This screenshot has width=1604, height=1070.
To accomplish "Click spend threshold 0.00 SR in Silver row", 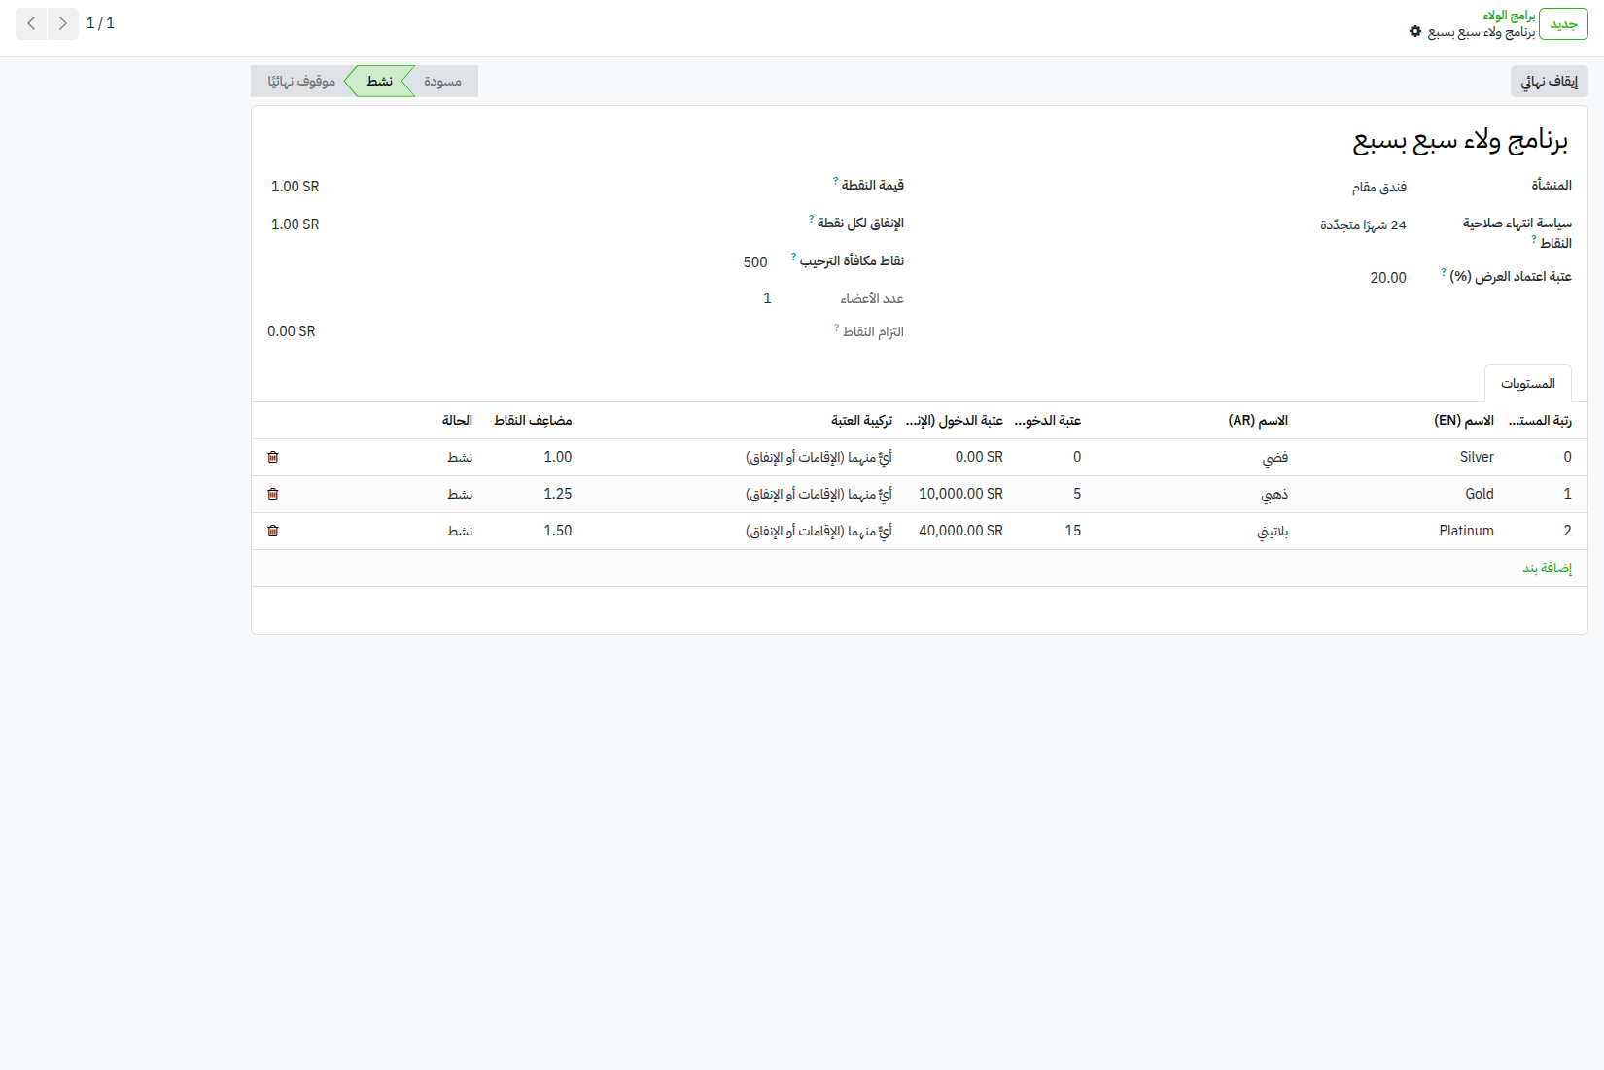I will pyautogui.click(x=979, y=457).
